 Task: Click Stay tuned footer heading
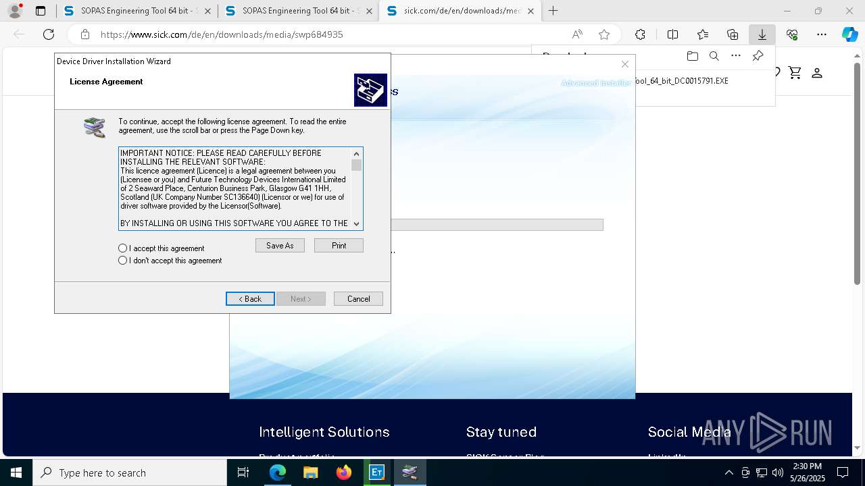(501, 432)
